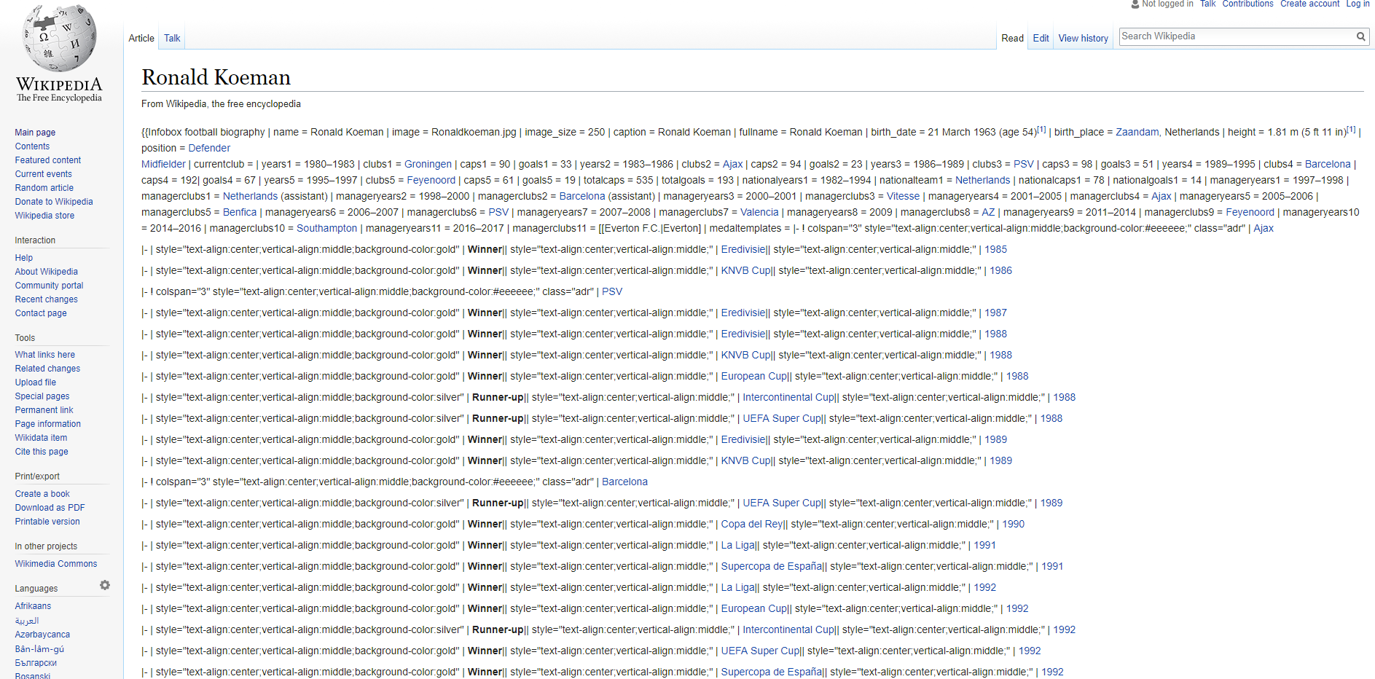Open About Wikipedia link
The height and width of the screenshot is (679, 1375).
coord(46,272)
